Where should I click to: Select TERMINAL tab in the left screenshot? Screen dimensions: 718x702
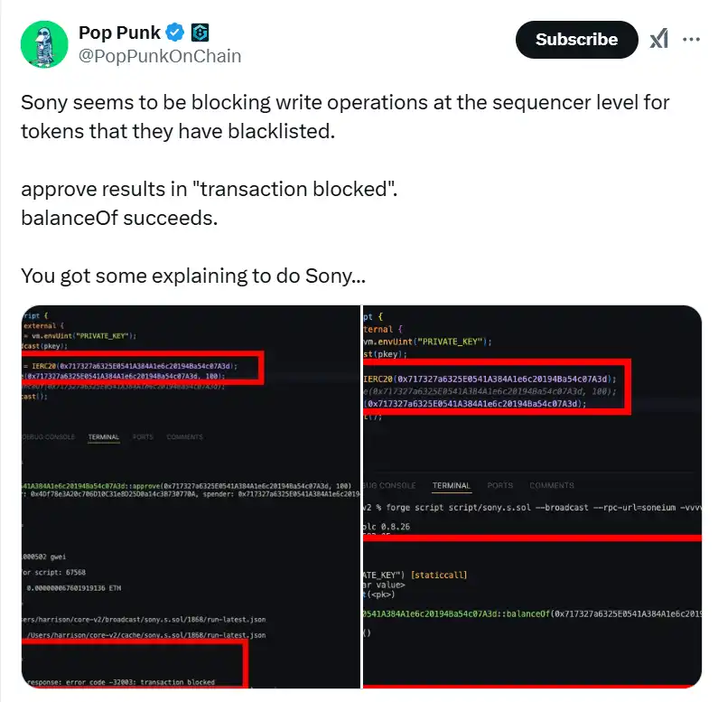103,437
